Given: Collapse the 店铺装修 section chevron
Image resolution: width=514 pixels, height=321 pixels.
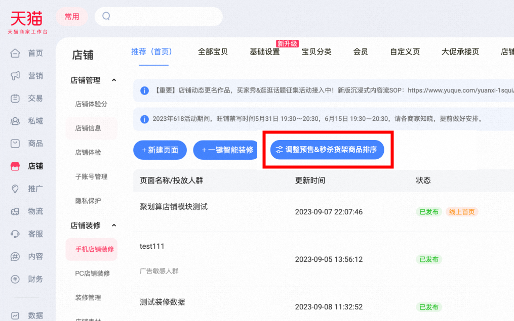Looking at the screenshot, I should (114, 225).
